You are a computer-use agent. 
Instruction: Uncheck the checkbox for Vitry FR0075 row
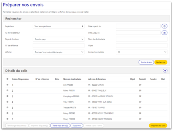click(x=8, y=102)
